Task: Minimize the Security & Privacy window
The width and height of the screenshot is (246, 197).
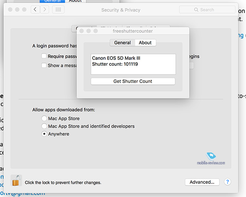Action: point(17,10)
